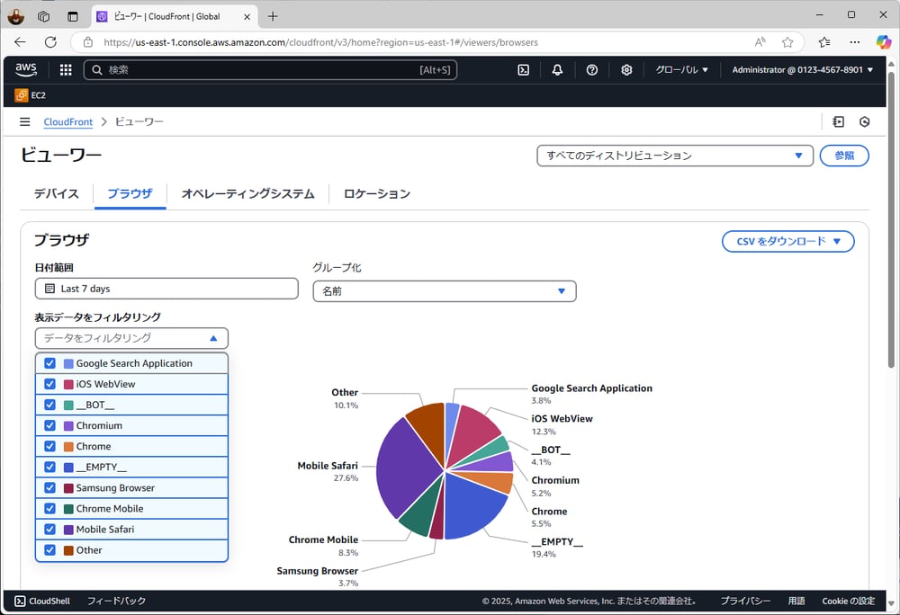The width and height of the screenshot is (900, 615).
Task: Switch to the デバイス tab
Action: coord(56,193)
